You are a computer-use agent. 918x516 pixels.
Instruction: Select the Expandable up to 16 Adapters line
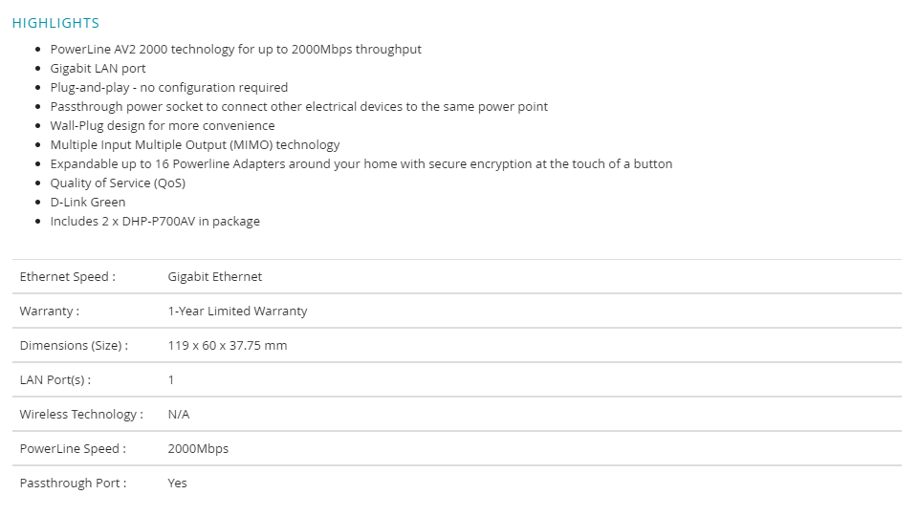point(361,163)
